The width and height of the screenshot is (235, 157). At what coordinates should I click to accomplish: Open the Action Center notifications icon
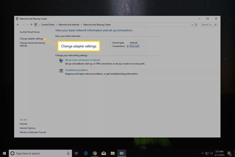coord(229,153)
